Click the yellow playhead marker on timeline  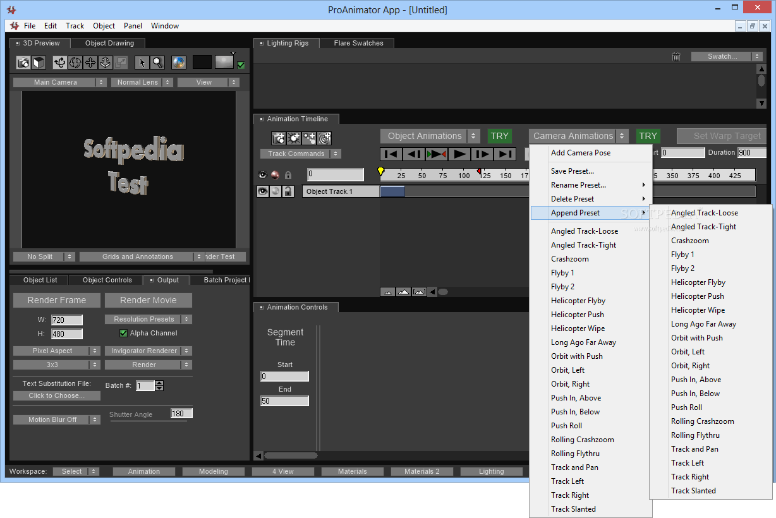click(x=381, y=172)
